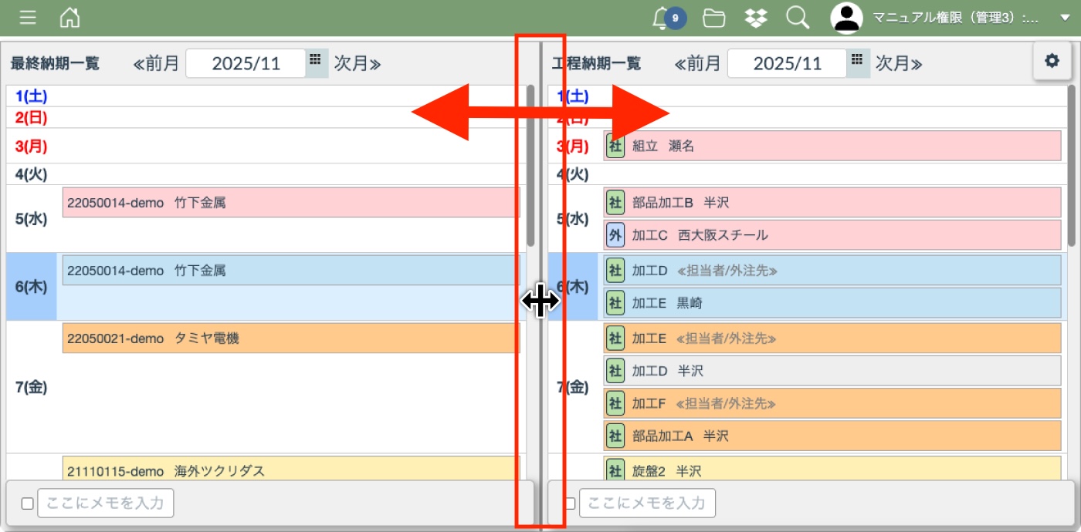
Task: Click the left panel month field 2025/11
Action: [246, 63]
